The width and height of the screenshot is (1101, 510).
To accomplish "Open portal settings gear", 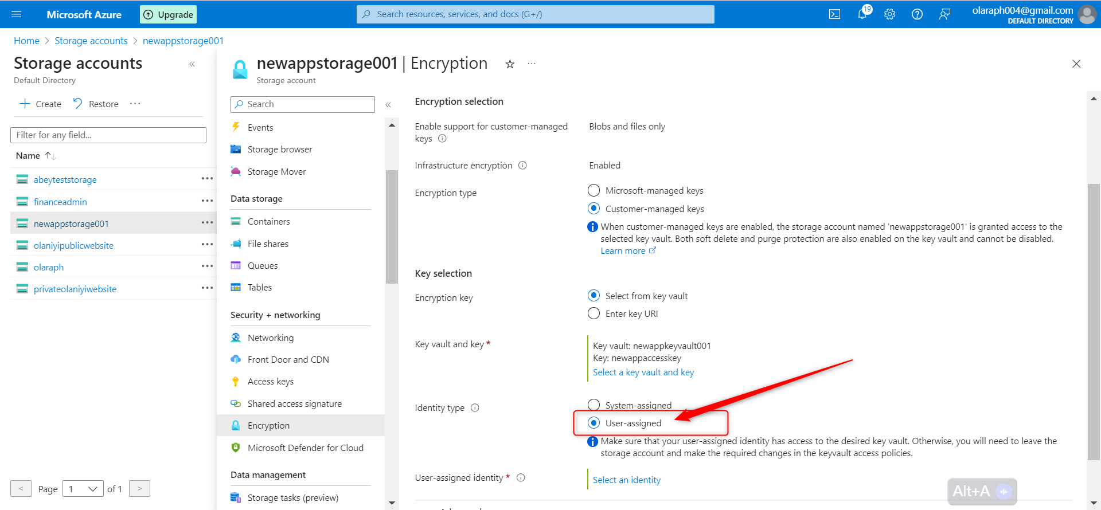I will click(x=889, y=14).
